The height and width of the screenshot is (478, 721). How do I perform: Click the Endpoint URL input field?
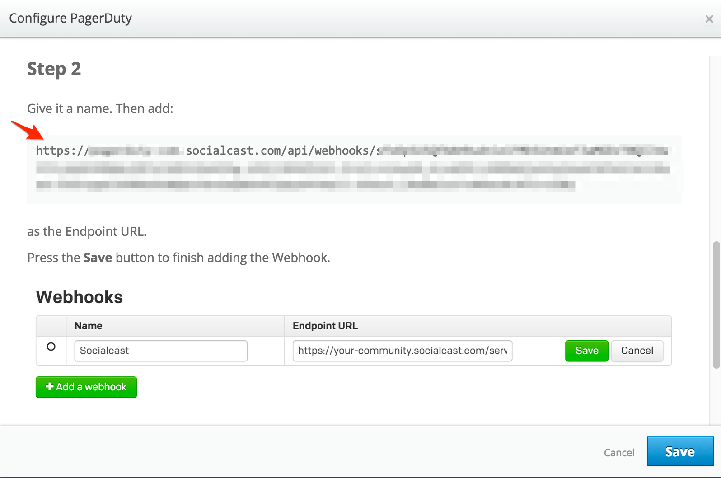point(402,351)
